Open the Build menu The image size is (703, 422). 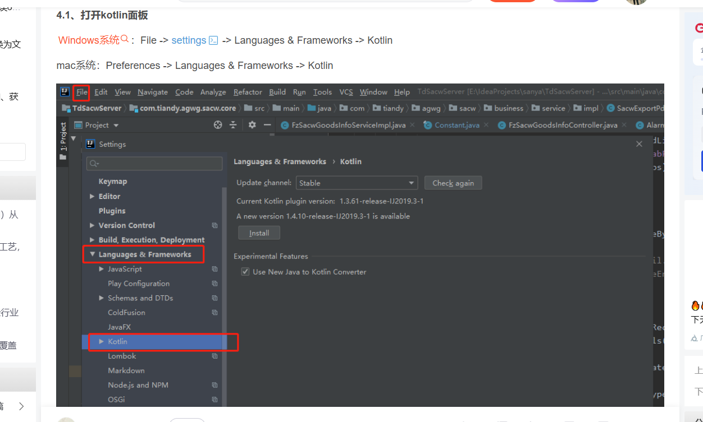tap(277, 92)
